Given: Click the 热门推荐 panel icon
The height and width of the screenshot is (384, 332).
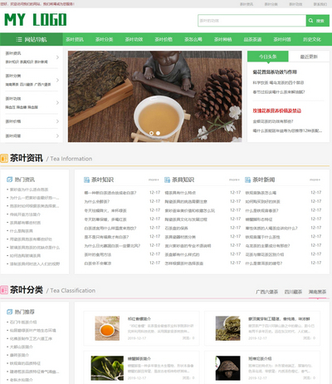Looking at the screenshot, I should point(9,312).
